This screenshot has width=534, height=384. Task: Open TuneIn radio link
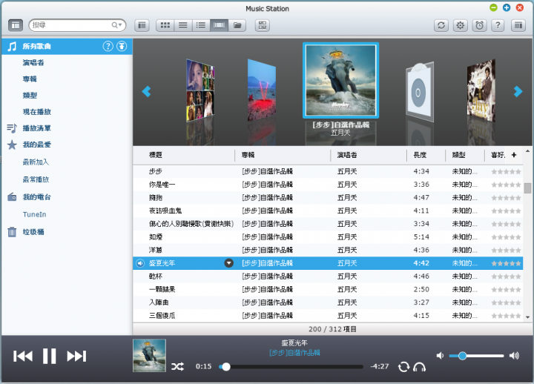click(x=34, y=214)
